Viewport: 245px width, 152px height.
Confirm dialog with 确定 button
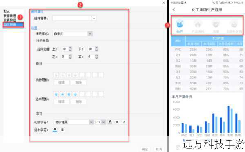145,149
